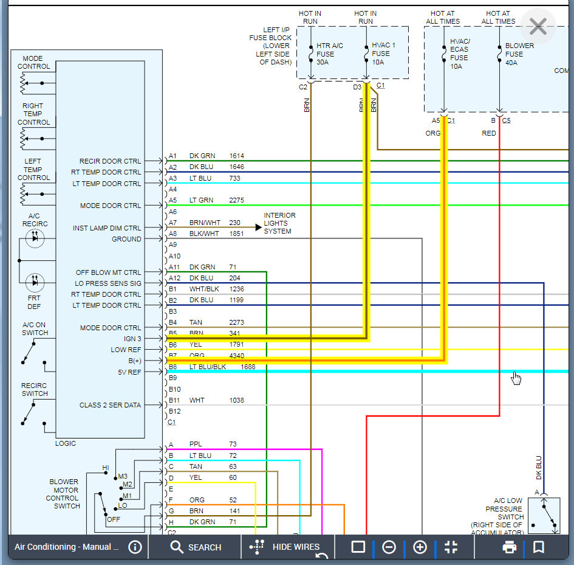
Task: Click the WHT 1038 wire label
Action: coord(216,400)
